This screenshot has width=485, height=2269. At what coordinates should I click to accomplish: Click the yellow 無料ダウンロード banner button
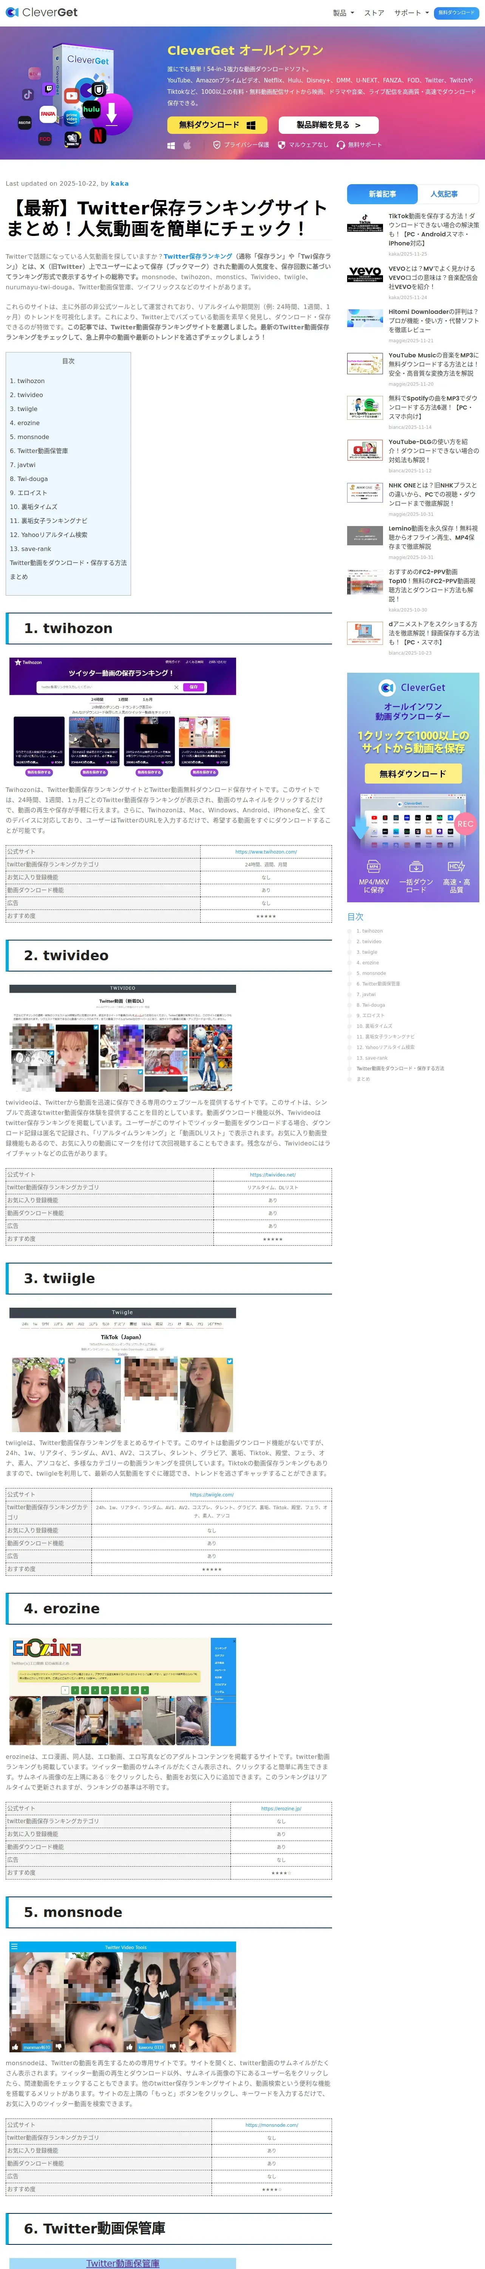tap(218, 125)
